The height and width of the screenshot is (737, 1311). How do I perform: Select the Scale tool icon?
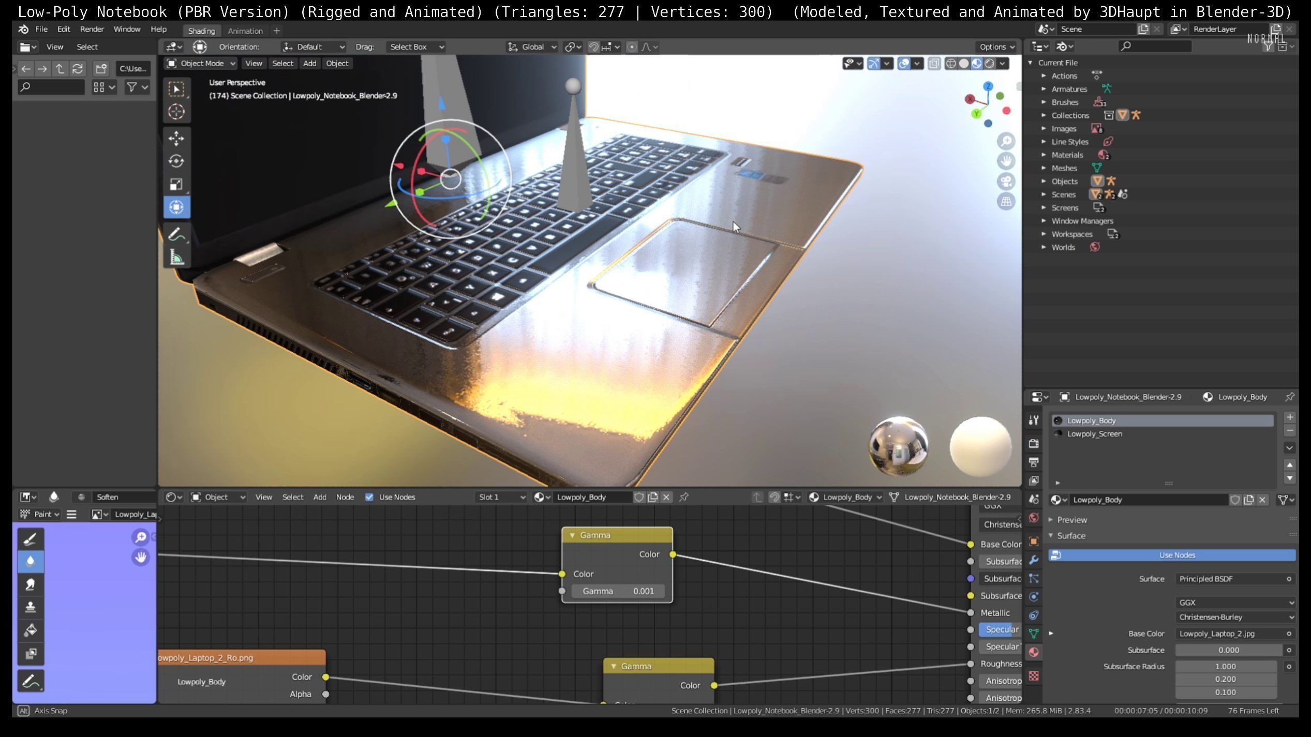tap(176, 184)
